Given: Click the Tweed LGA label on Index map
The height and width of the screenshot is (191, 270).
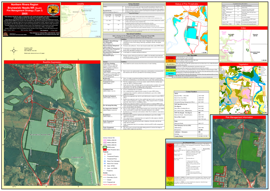Looking at the screenshot, I should (224, 33).
